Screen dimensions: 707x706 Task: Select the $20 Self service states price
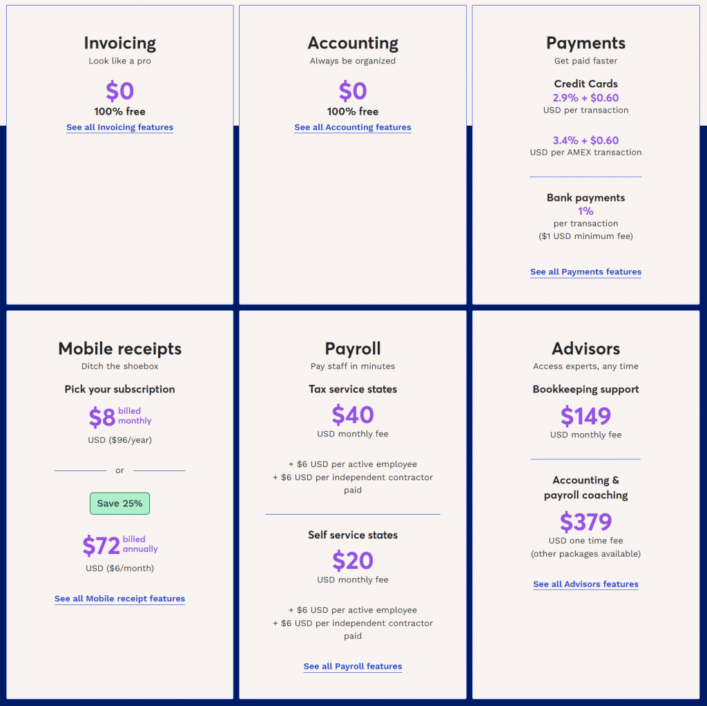(x=352, y=561)
